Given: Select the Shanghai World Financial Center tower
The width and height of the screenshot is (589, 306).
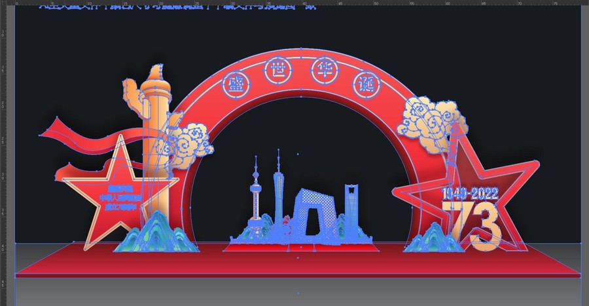Looking at the screenshot, I should [x=351, y=209].
